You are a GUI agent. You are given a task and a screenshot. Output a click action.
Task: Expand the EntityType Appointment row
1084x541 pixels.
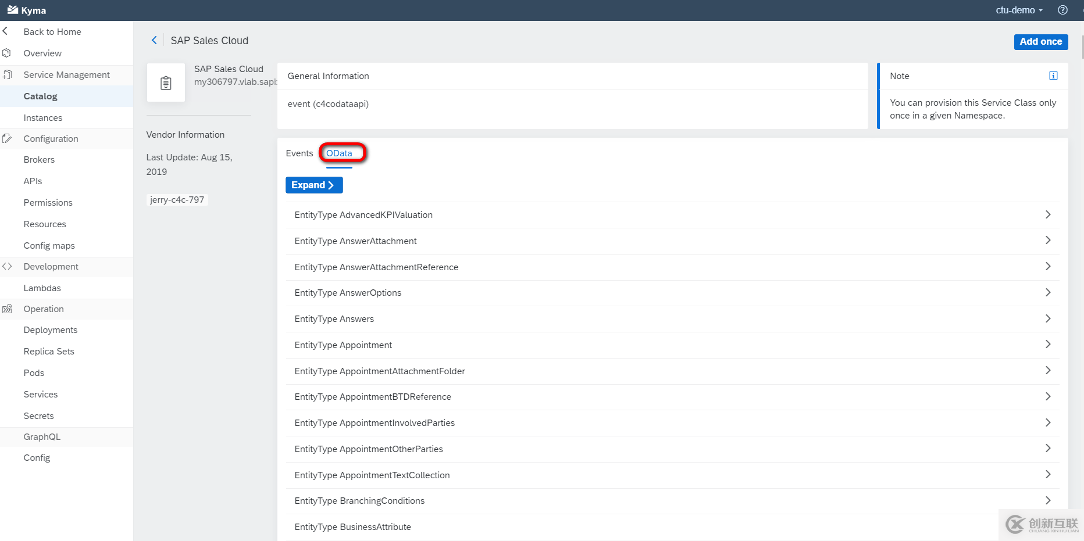[1049, 344]
